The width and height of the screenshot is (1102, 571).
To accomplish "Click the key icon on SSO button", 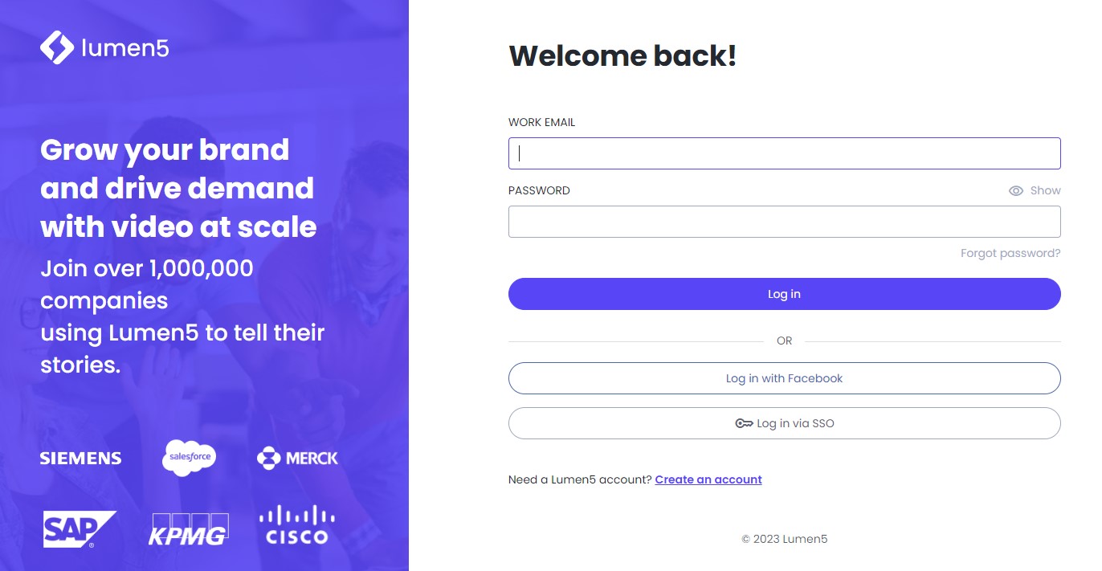I will click(744, 423).
